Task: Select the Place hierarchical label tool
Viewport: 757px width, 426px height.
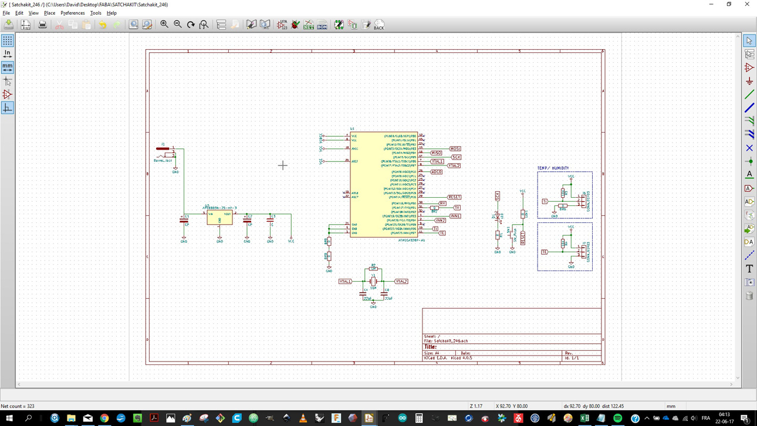Action: (x=749, y=202)
